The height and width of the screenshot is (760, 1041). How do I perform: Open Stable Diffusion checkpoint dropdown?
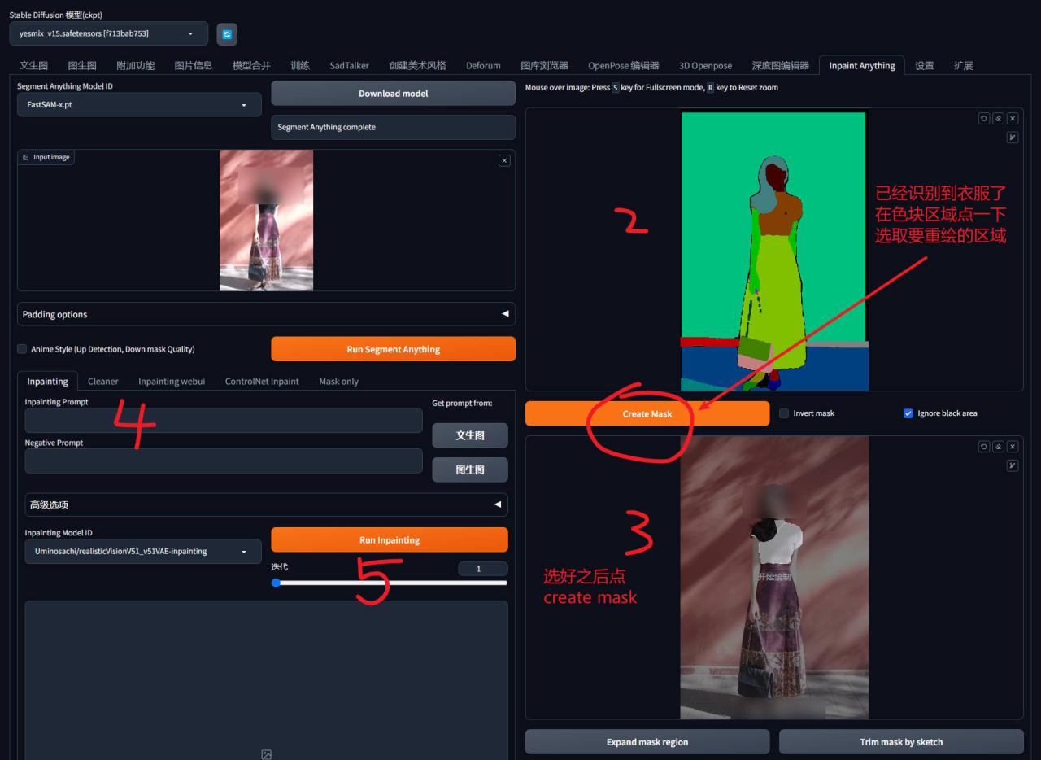pyautogui.click(x=109, y=33)
